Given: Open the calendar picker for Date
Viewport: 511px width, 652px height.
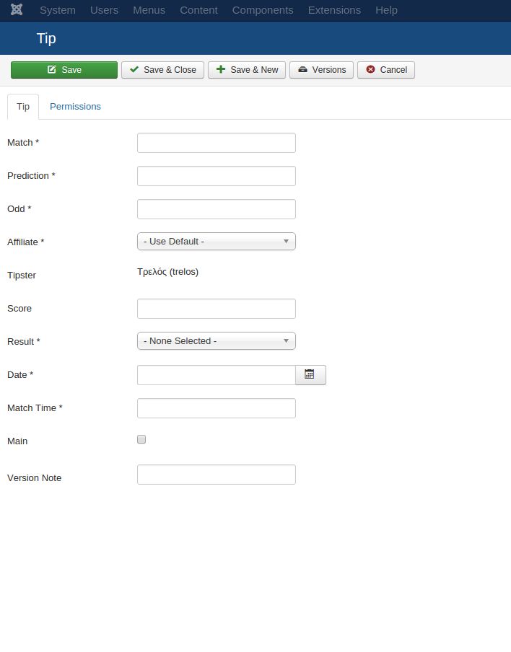Looking at the screenshot, I should (310, 374).
